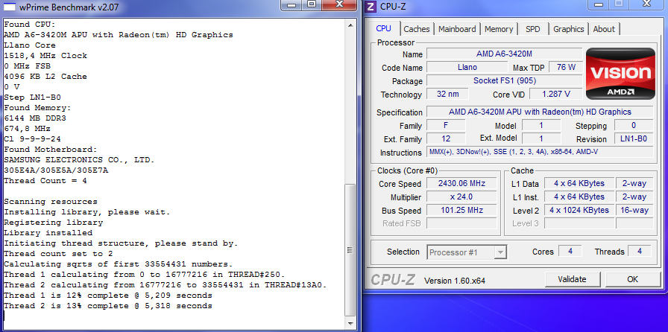The image size is (668, 332).
Task: Close the wPrime Benchmark window
Action: coord(339,4)
